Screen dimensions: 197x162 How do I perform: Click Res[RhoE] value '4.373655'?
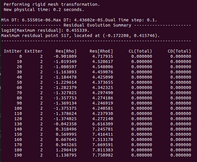103,82
